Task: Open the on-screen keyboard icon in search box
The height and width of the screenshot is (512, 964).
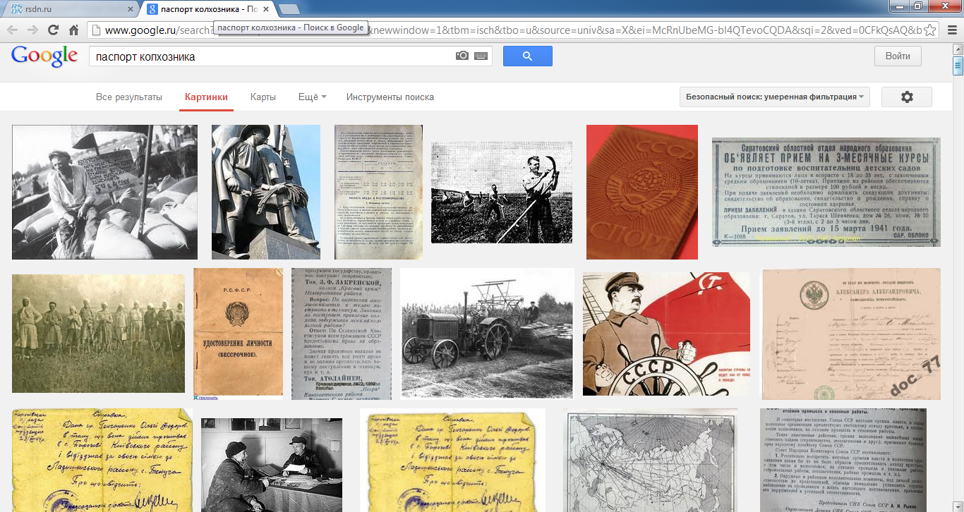Action: [x=482, y=56]
